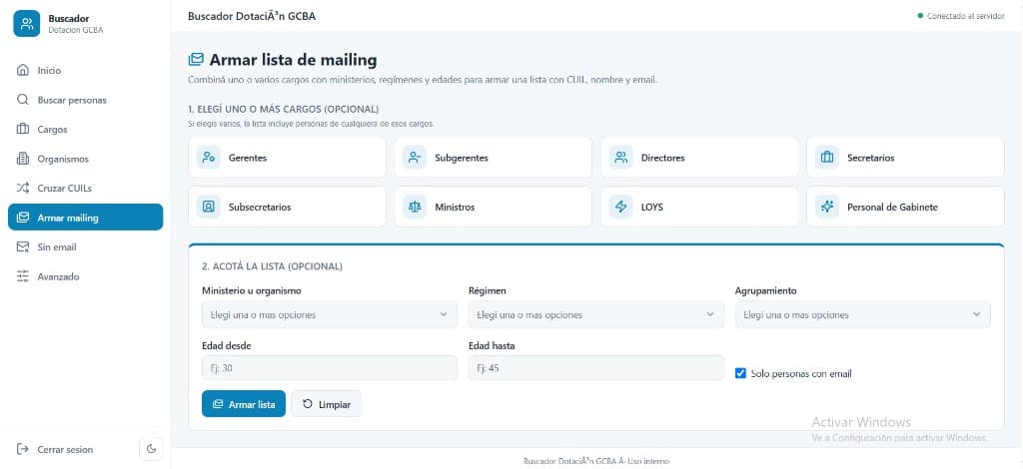Click the Solo personas con email label
The height and width of the screenshot is (469, 1023).
point(801,374)
